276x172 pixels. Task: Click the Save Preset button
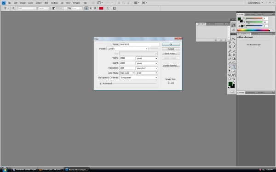pos(171,53)
